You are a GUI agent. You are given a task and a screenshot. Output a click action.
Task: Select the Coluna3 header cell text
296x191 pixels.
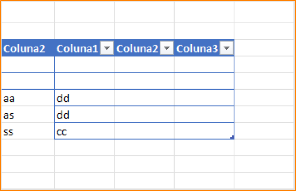[x=197, y=48]
